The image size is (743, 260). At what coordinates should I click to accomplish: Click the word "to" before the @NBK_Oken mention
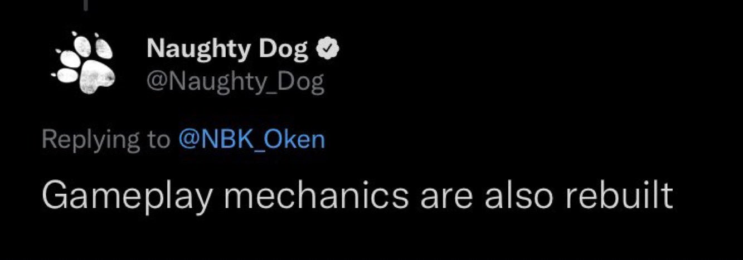tap(157, 139)
